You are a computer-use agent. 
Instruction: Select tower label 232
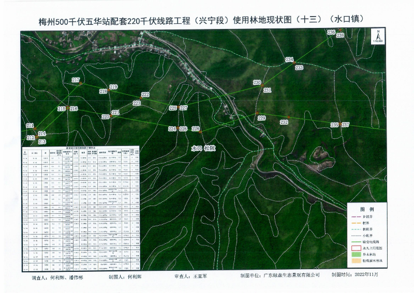(x=284, y=122)
